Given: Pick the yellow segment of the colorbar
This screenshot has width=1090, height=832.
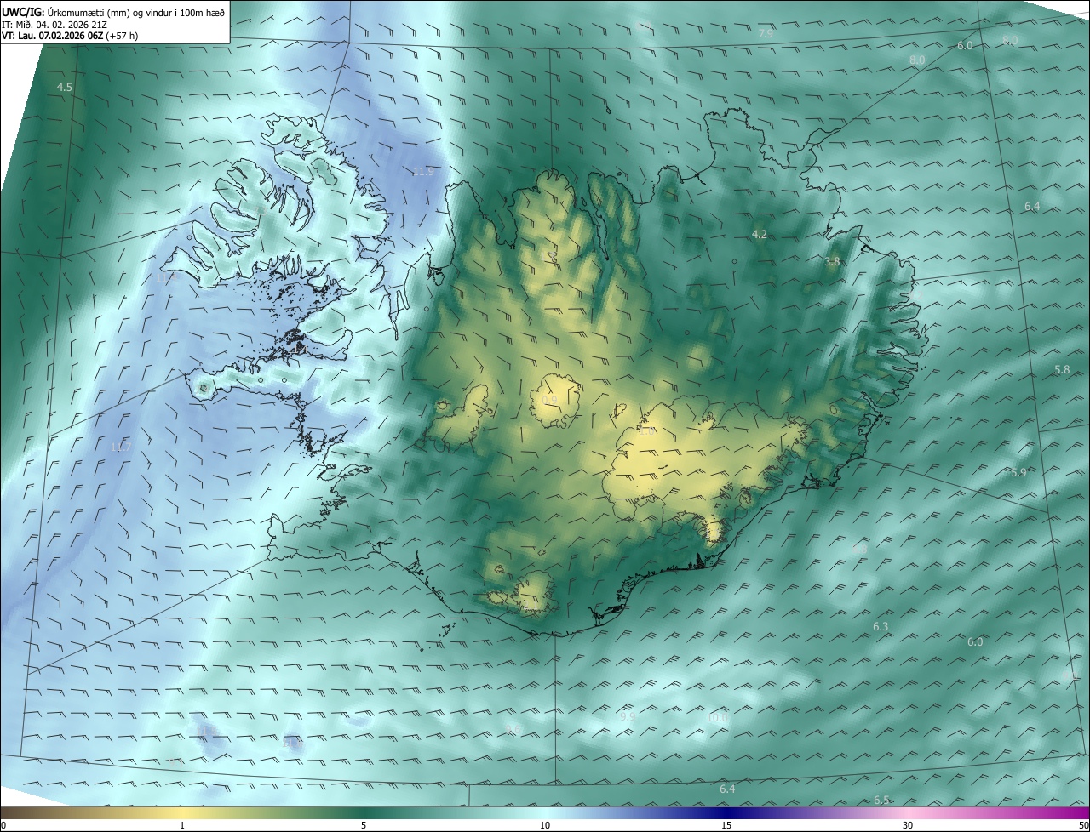Looking at the screenshot, I should click(182, 813).
